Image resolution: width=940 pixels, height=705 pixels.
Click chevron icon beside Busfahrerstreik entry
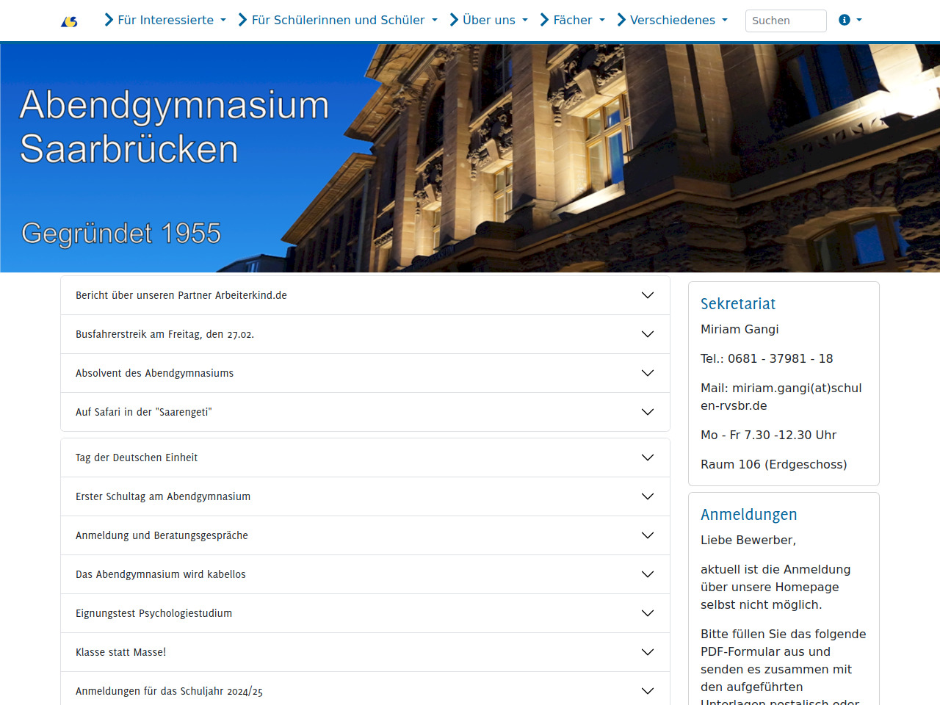(x=647, y=334)
